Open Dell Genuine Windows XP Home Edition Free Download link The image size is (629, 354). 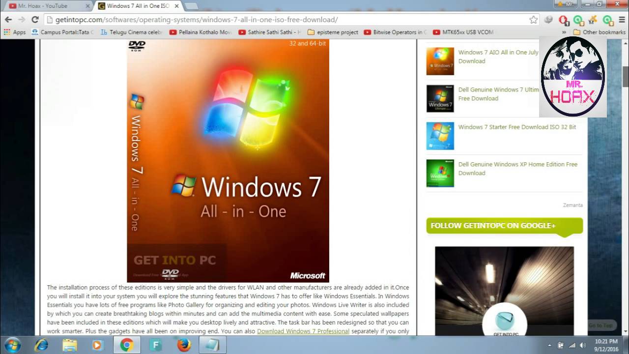(x=518, y=169)
